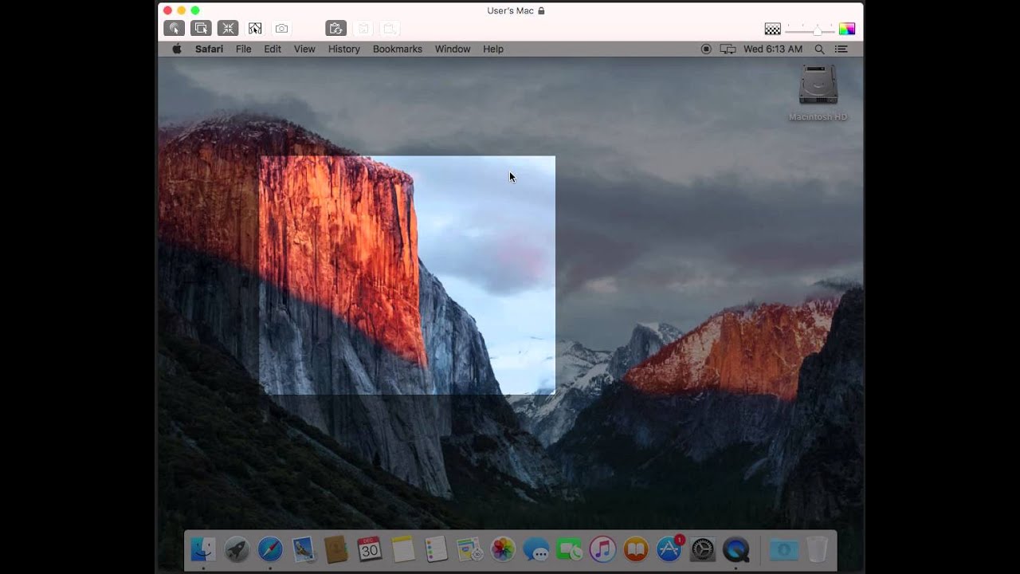Open Reminders from the Dock

coord(436,549)
